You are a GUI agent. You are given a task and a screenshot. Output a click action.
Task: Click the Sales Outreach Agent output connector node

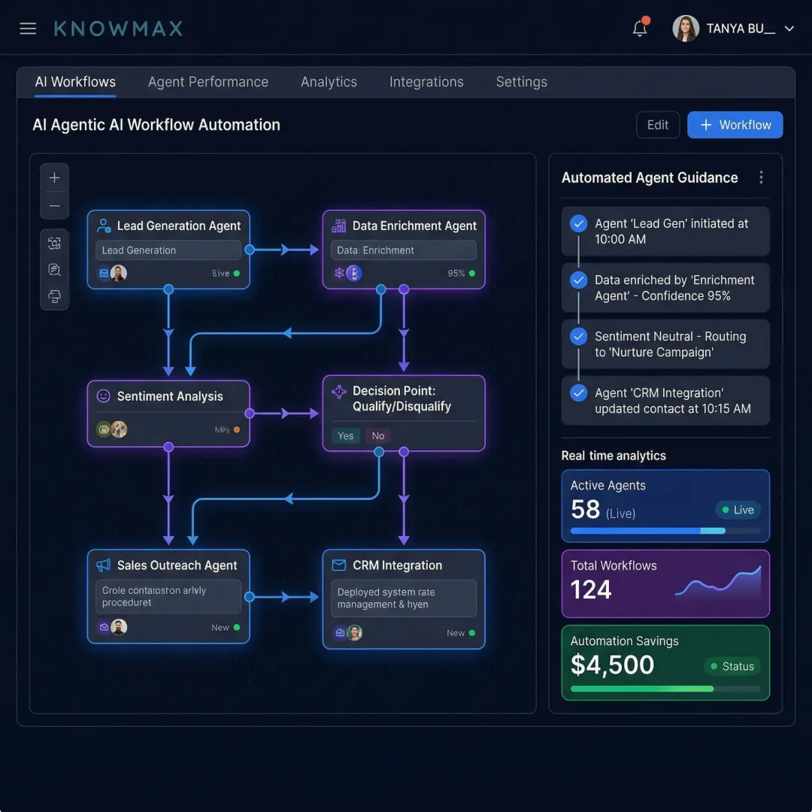(x=250, y=597)
